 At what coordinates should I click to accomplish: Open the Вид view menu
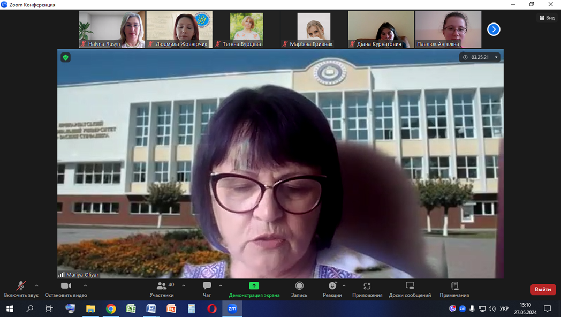pos(547,18)
